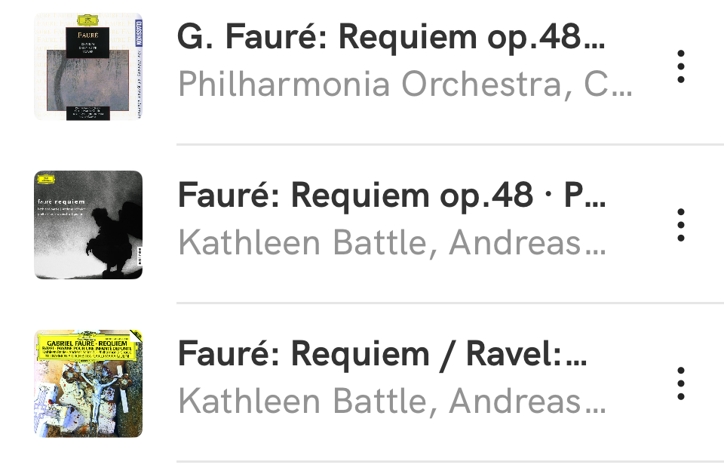724x468 pixels.
Task: Tap the G. Fauré: Requiem op.48 album cover
Action: (x=88, y=66)
